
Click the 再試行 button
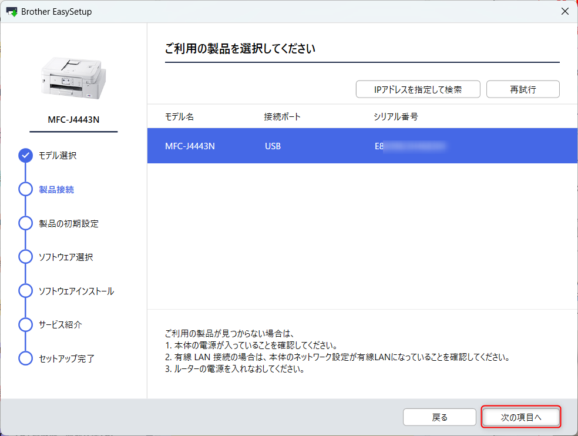523,89
